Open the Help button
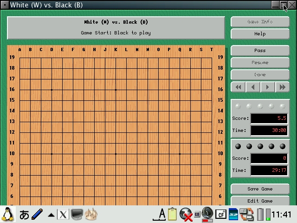Image resolution: width=297 pixels, height=223 pixels. (x=260, y=34)
